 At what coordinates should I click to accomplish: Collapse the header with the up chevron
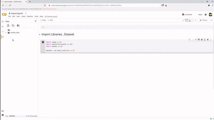click(211, 20)
